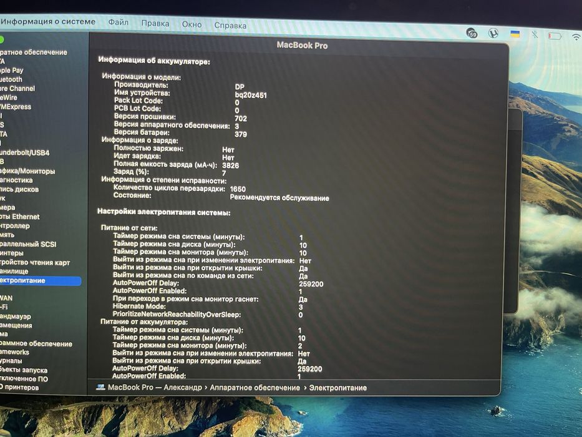Select the Хранилище sidebar item
Viewport: 582px width, 437px height.
[x=14, y=272]
